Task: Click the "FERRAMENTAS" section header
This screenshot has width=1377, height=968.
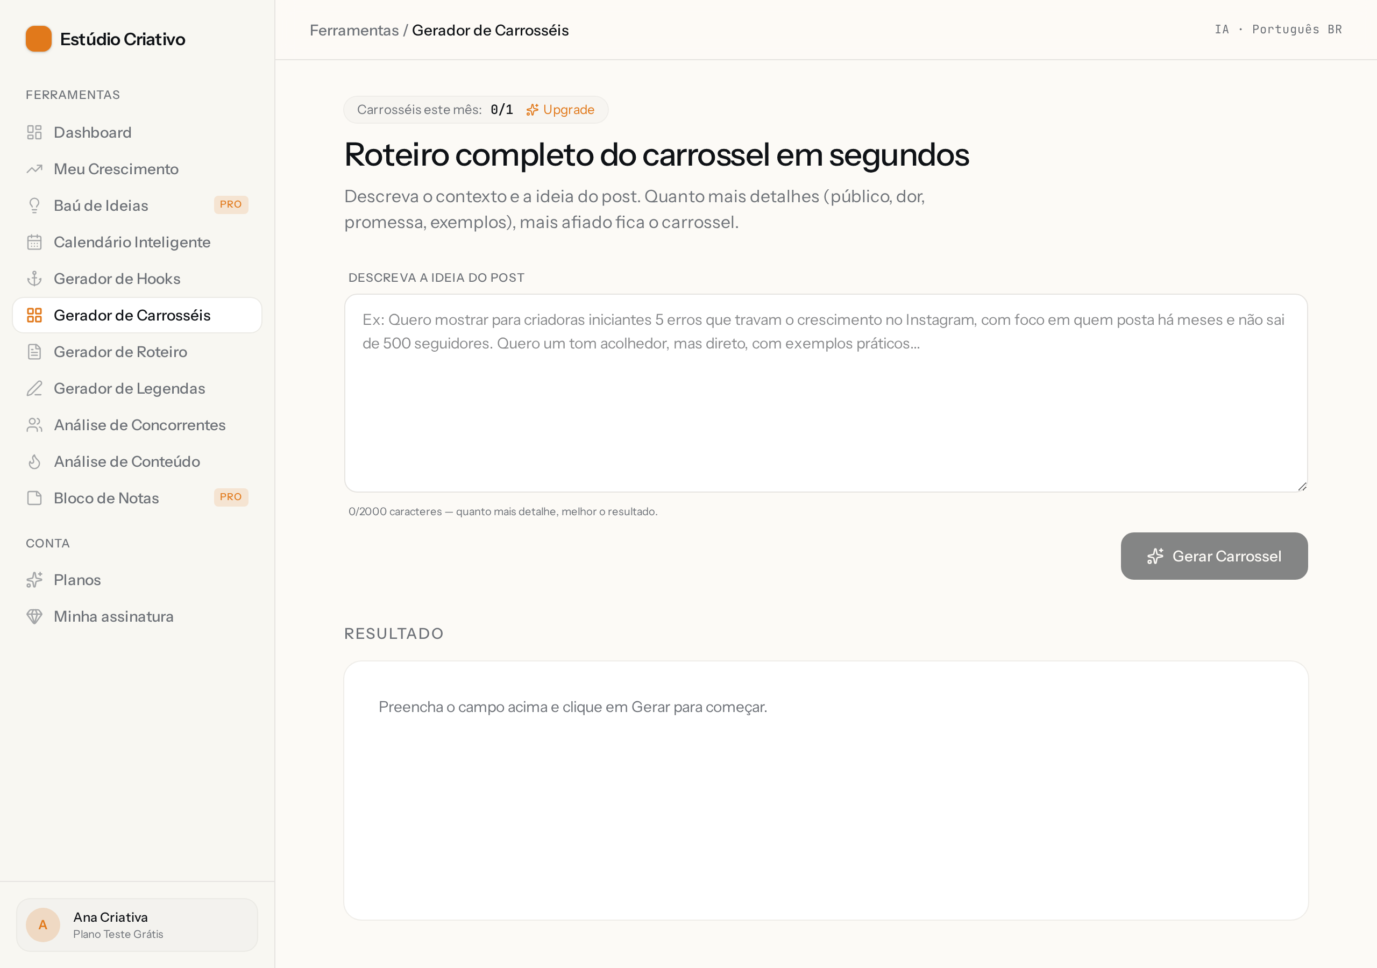Action: [73, 95]
